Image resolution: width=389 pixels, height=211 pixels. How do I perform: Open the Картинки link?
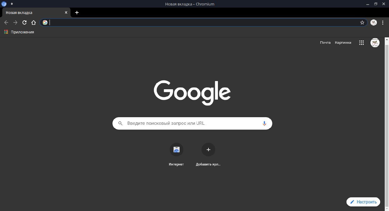(x=343, y=43)
